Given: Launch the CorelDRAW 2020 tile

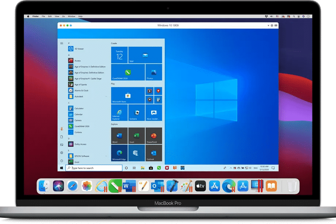Looking at the screenshot, I should coord(127,72).
